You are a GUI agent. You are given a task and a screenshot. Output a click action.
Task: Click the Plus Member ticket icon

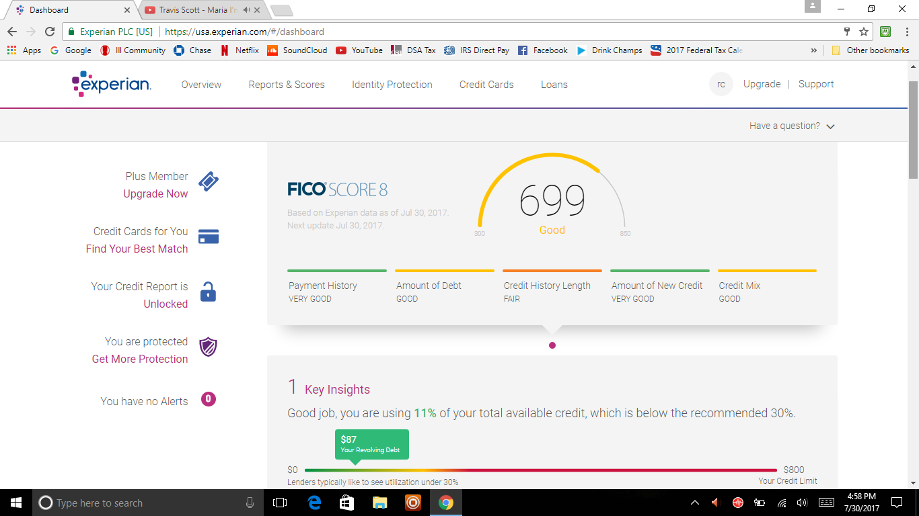(x=209, y=181)
